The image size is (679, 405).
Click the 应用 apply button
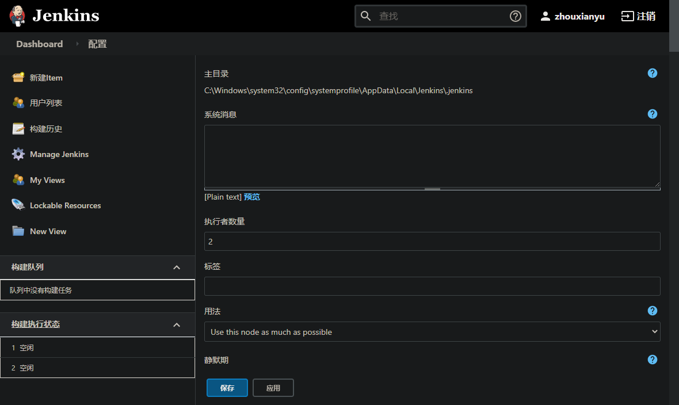[x=273, y=388]
